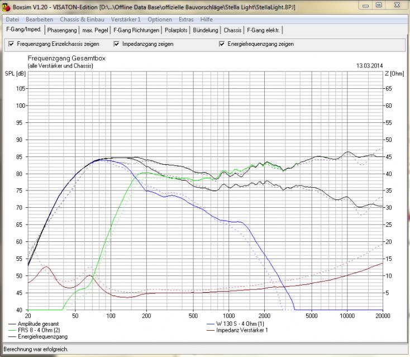Select the 'max. Pegel' tab
Viewport: 410px width, 357px height.
tap(96, 30)
